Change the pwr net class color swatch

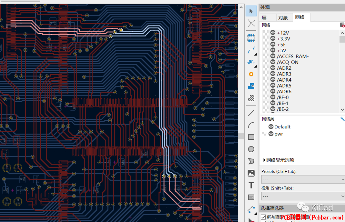[264, 133]
